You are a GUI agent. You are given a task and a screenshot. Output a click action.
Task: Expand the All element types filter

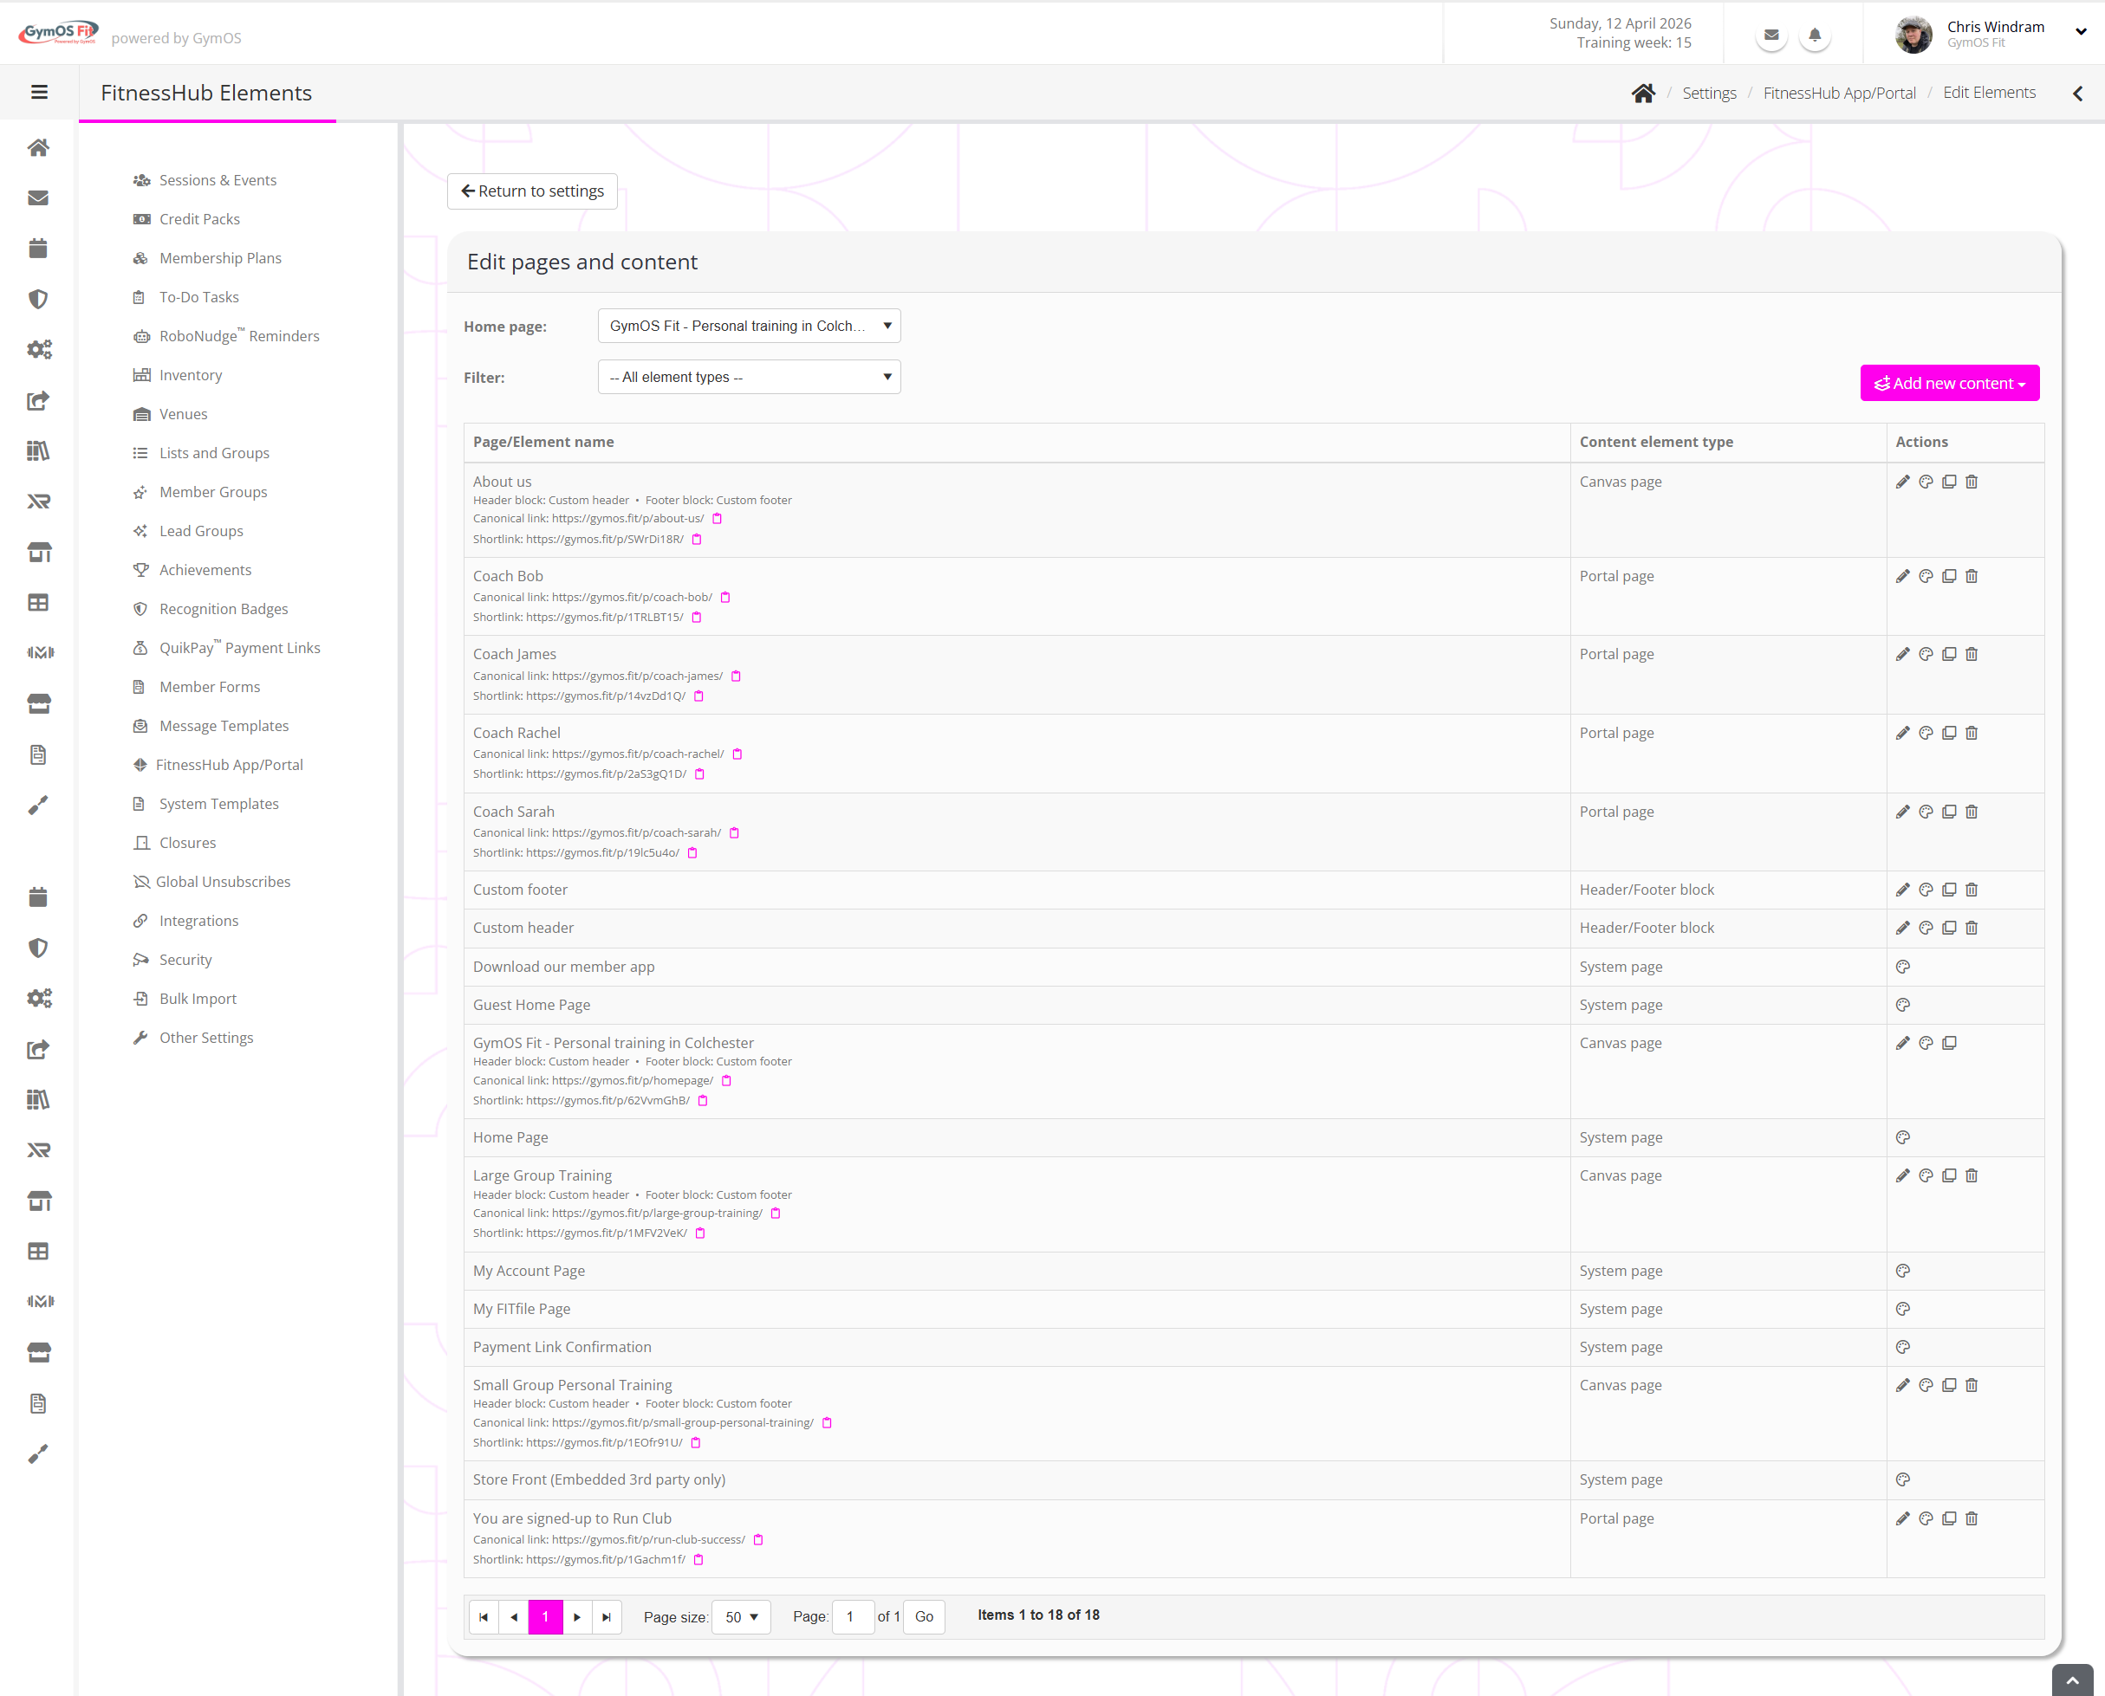[x=749, y=377]
